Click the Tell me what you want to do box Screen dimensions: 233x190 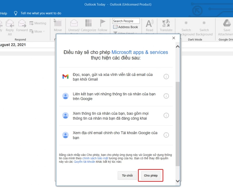tap(41, 13)
